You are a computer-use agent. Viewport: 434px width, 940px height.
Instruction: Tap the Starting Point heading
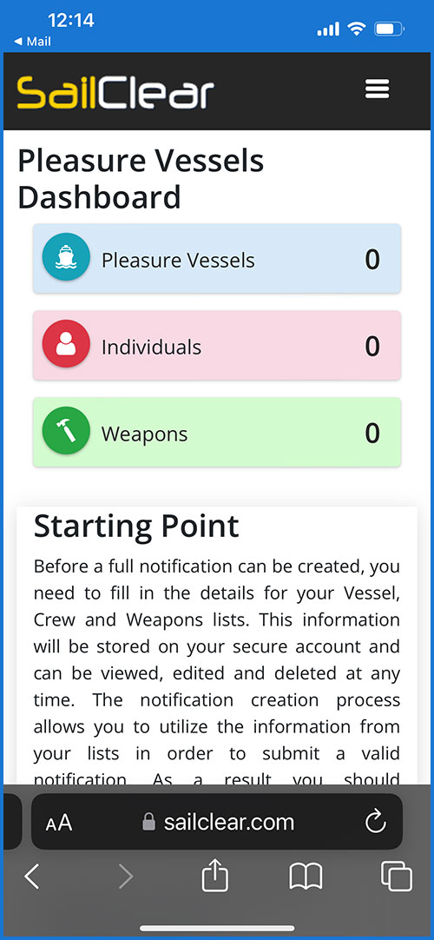coord(136,526)
